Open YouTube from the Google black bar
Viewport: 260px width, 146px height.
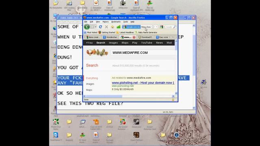point(147,43)
